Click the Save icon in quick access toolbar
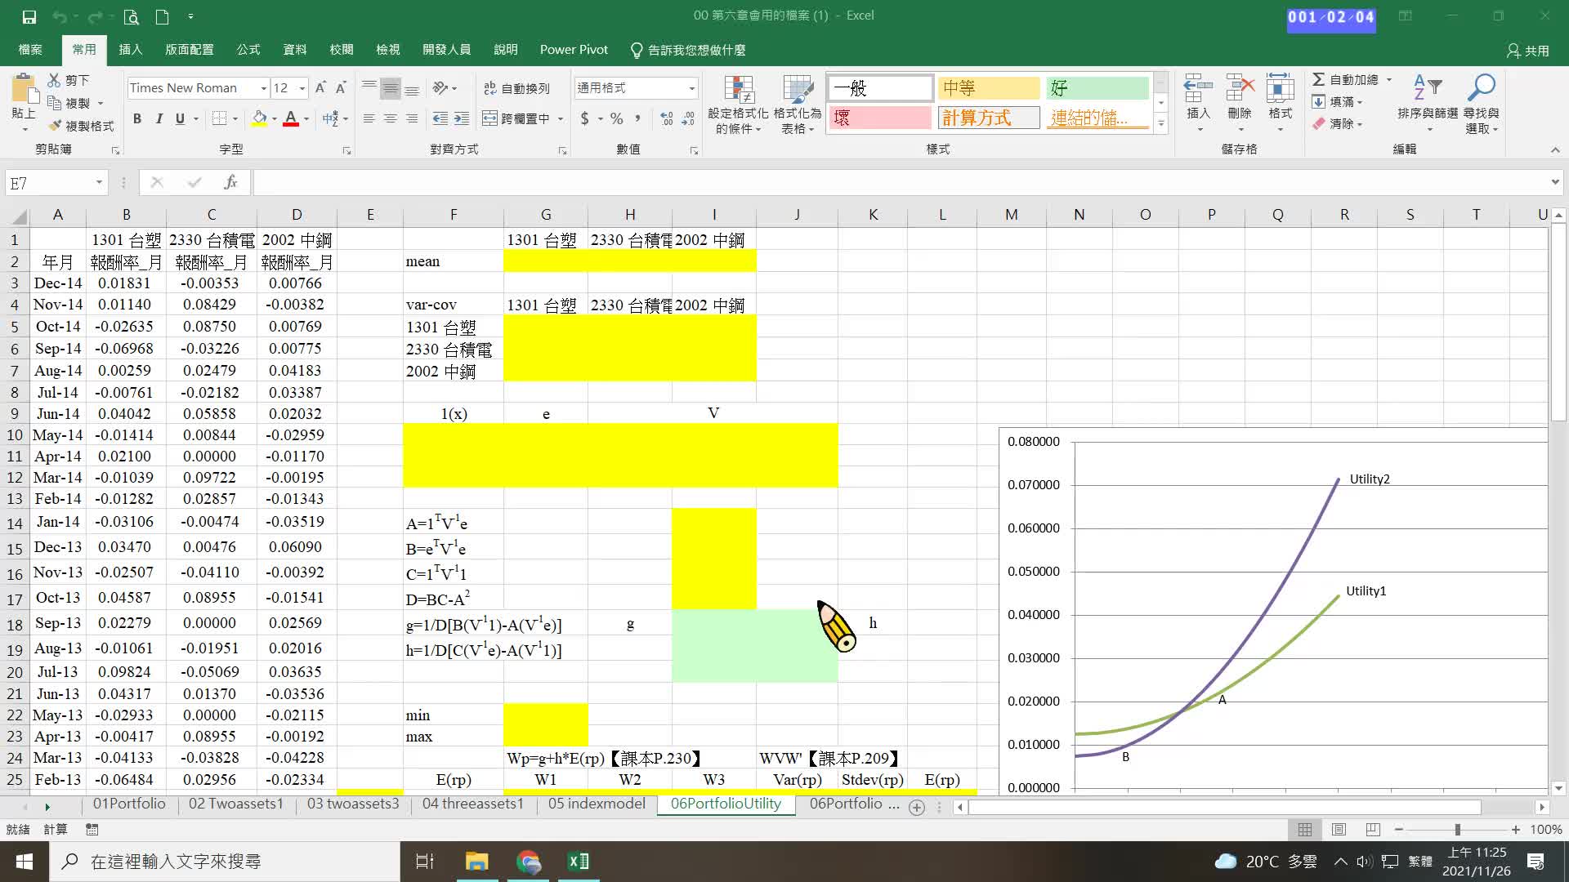The image size is (1569, 882). coord(29,16)
